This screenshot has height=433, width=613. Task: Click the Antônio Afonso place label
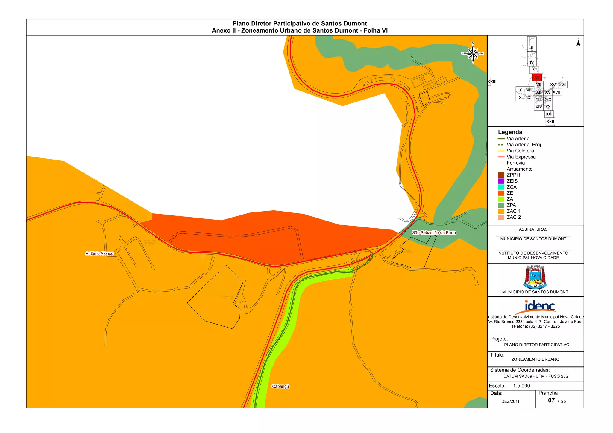pyautogui.click(x=99, y=253)
